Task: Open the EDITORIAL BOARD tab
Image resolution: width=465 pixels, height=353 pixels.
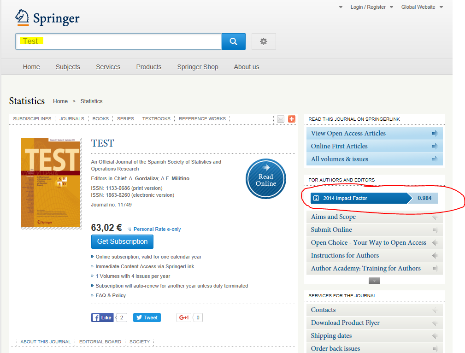Action: pyautogui.click(x=100, y=342)
